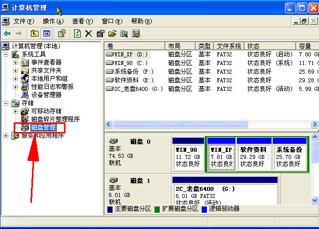319x229 pixels.
Task: Click the 事件查看器 tree icon
Action: click(25, 62)
